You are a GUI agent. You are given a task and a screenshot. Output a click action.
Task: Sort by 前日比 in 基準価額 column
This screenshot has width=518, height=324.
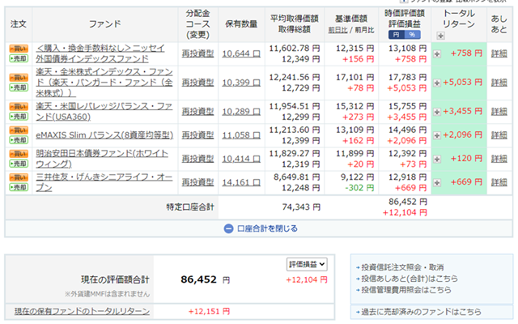click(x=338, y=29)
